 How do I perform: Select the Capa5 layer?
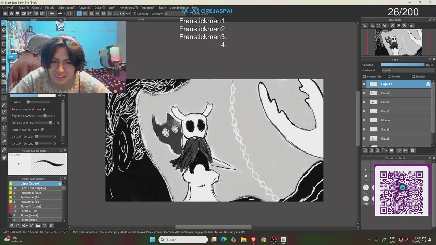(396, 111)
